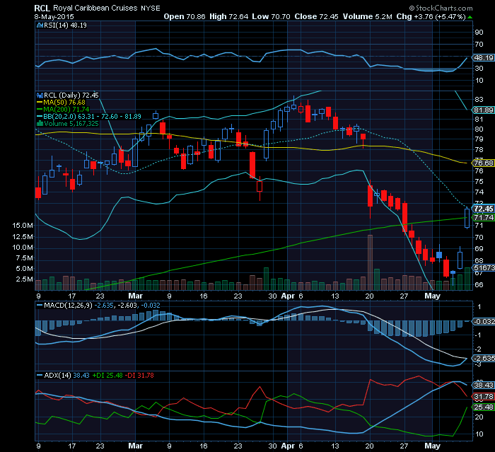Click the -0.032 MACD histogram tag
The width and height of the screenshot is (495, 452).
click(x=483, y=321)
